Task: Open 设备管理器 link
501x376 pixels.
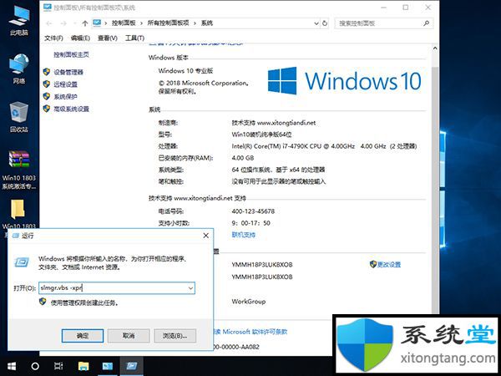Action: [68, 72]
